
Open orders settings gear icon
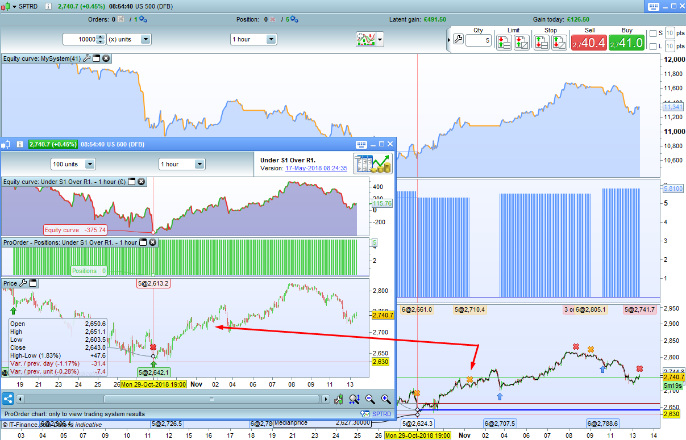[142, 19]
